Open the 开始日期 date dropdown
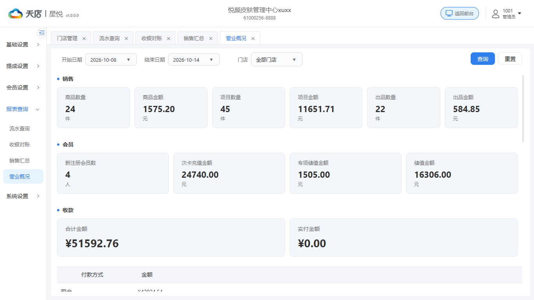 (x=111, y=59)
